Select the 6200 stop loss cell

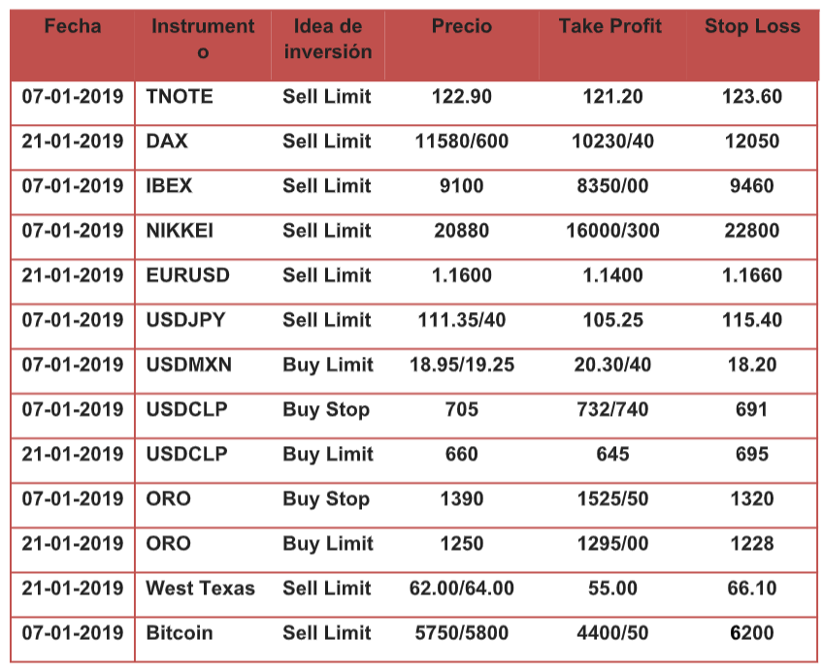click(x=752, y=633)
